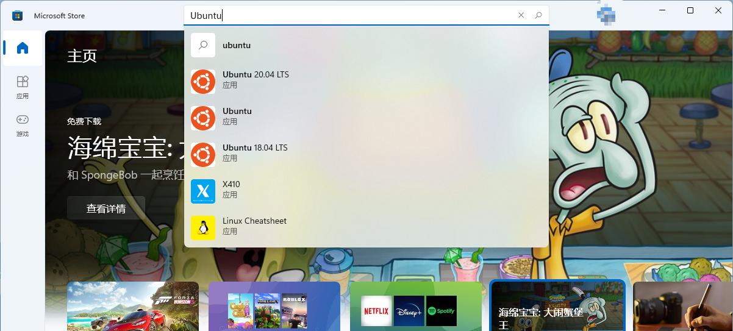733x331 pixels.
Task: Open the Apps section (应用)
Action: pyautogui.click(x=23, y=87)
